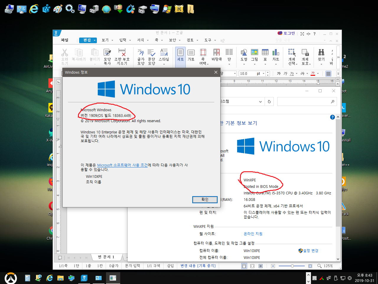Click the Object Select (개체 선택) icon
Viewport: 378px width, 284px height.
coord(292,53)
